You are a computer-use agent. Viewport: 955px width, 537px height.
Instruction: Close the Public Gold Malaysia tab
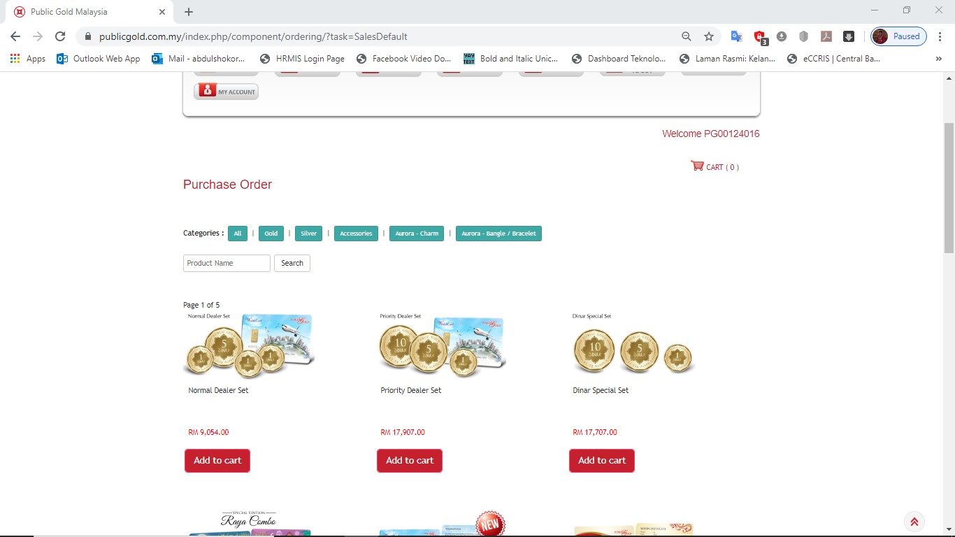point(162,12)
